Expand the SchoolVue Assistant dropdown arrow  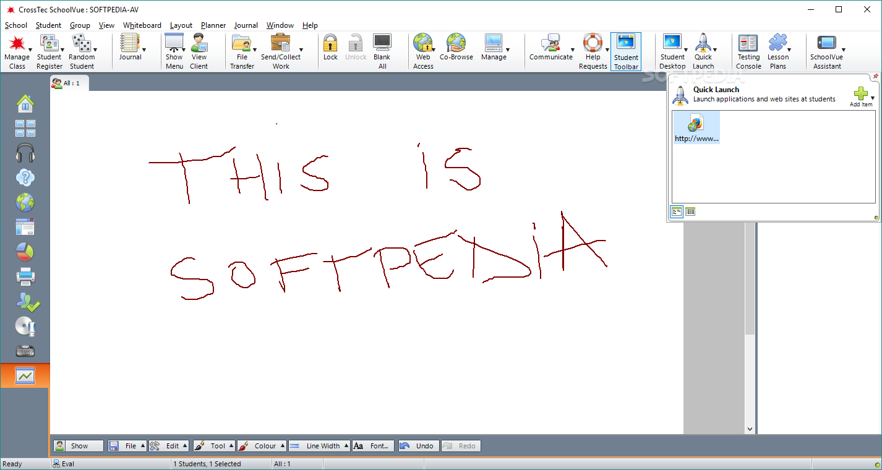pyautogui.click(x=843, y=49)
